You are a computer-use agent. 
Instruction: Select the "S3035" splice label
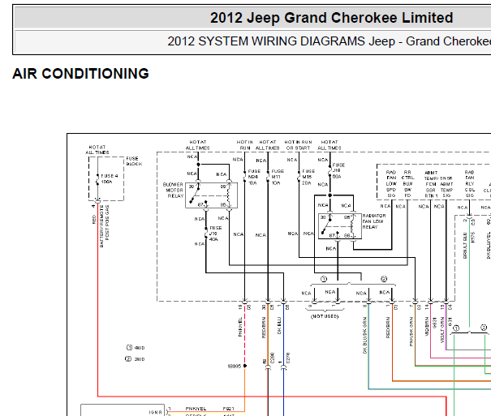tap(235, 366)
